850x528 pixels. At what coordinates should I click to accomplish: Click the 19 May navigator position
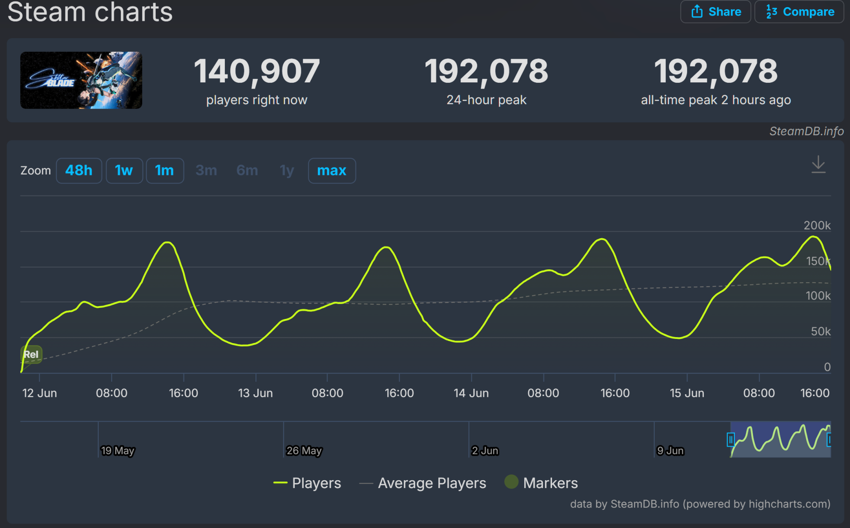click(x=117, y=450)
